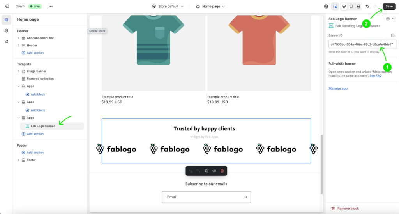
Task: Focus the Banner ID input field
Action: pyautogui.click(x=362, y=44)
